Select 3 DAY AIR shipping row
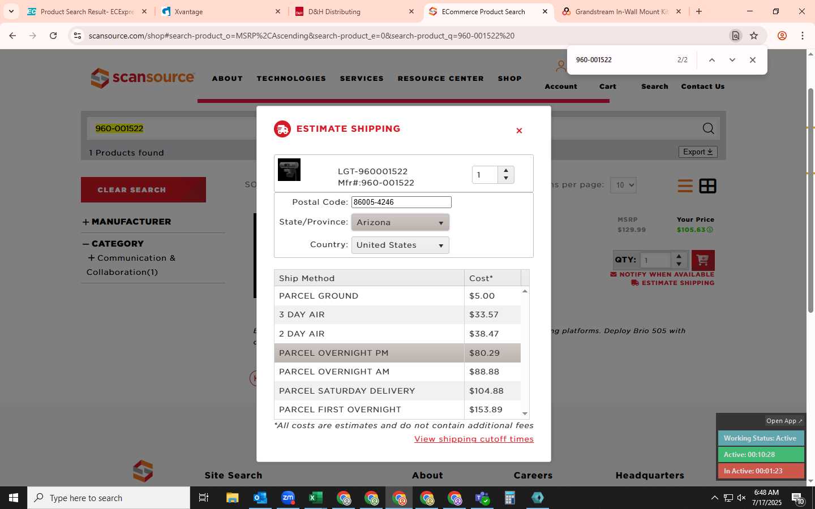 point(397,314)
